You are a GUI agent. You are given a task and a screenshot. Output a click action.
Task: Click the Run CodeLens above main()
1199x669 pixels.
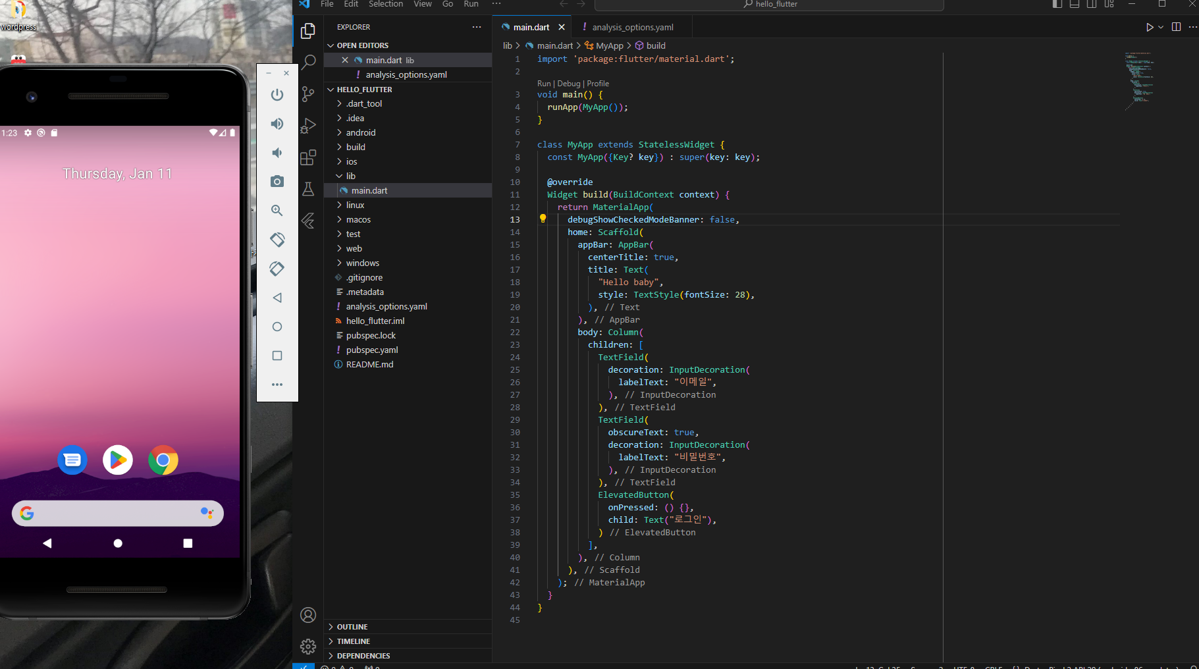[544, 84]
